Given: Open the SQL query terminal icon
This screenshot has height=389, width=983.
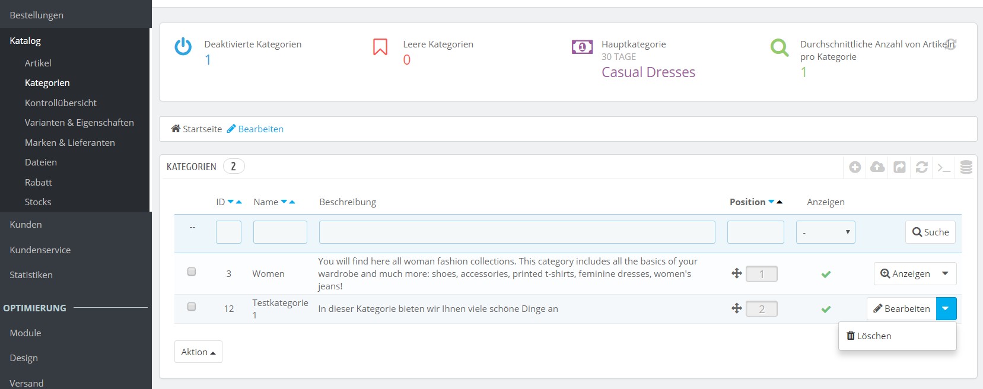Looking at the screenshot, I should point(944,168).
